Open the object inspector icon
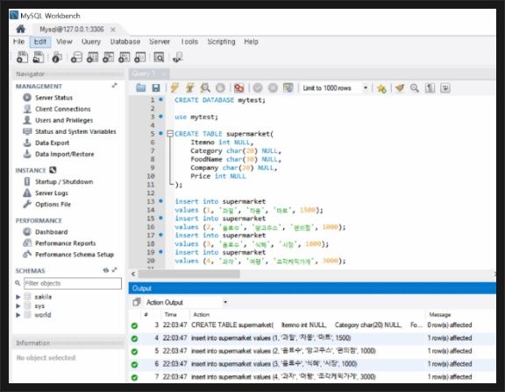Image resolution: width=505 pixels, height=392 pixels. (57, 57)
